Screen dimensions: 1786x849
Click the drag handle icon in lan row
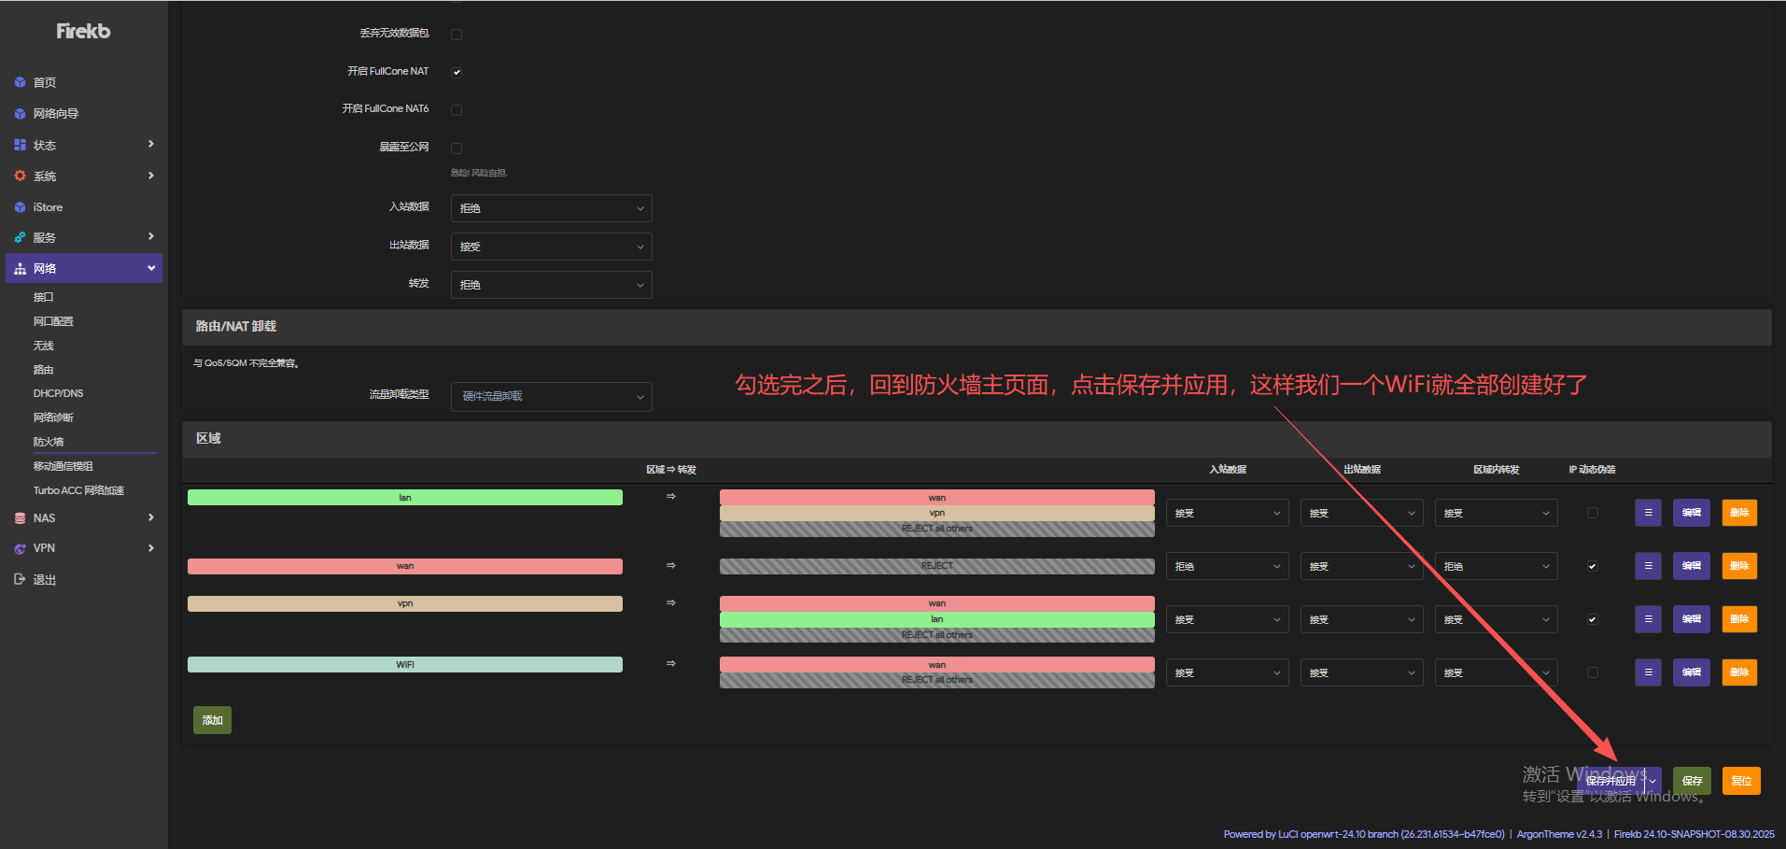click(1648, 513)
